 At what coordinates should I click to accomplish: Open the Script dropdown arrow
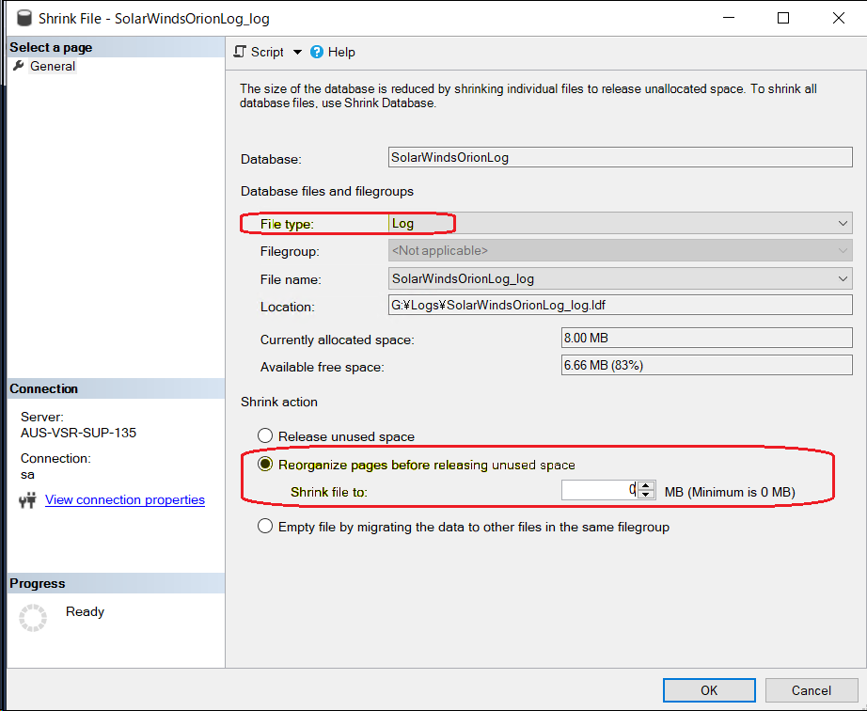click(x=297, y=53)
